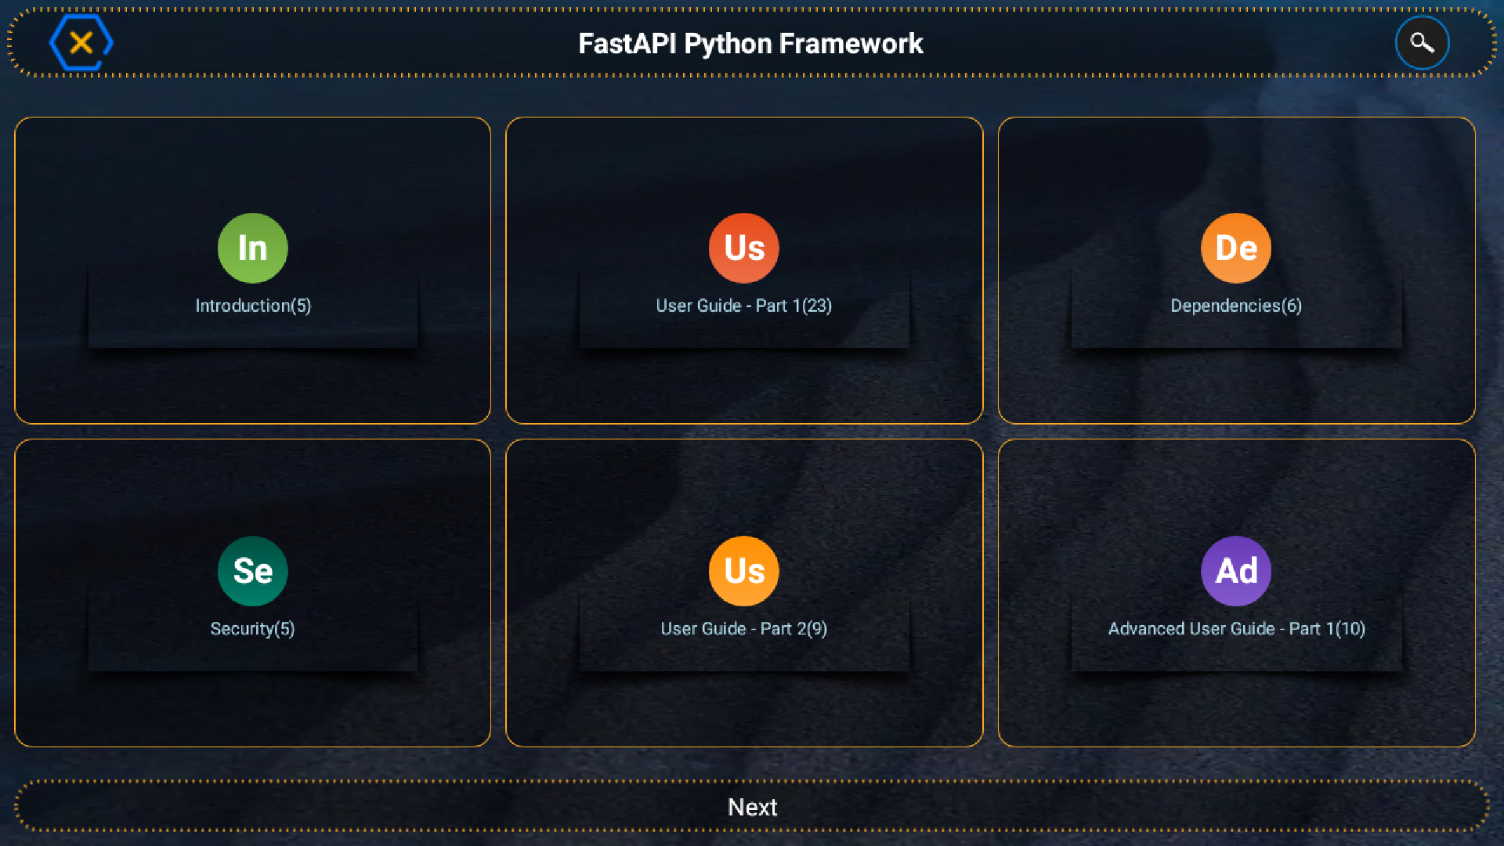Open the search icon

[1422, 42]
